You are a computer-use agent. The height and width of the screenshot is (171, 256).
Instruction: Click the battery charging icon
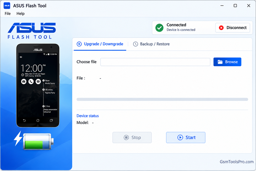38,141
